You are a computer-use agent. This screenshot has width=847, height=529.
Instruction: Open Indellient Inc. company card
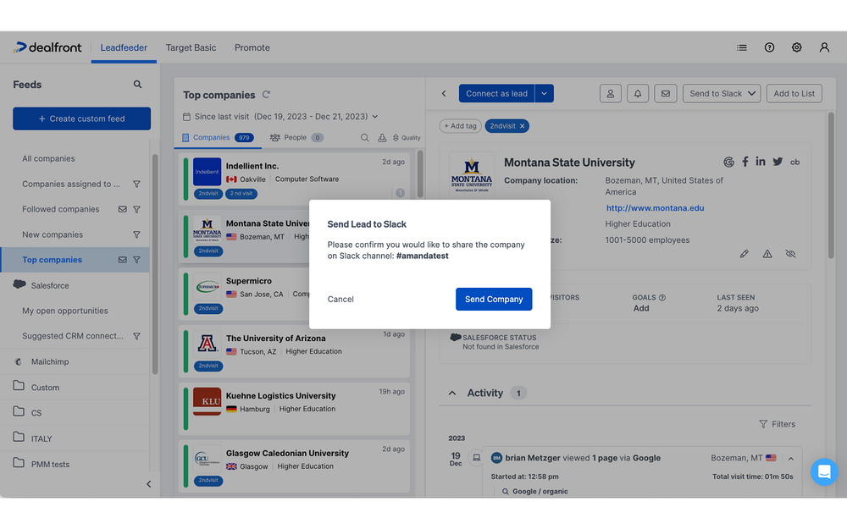coord(295,179)
